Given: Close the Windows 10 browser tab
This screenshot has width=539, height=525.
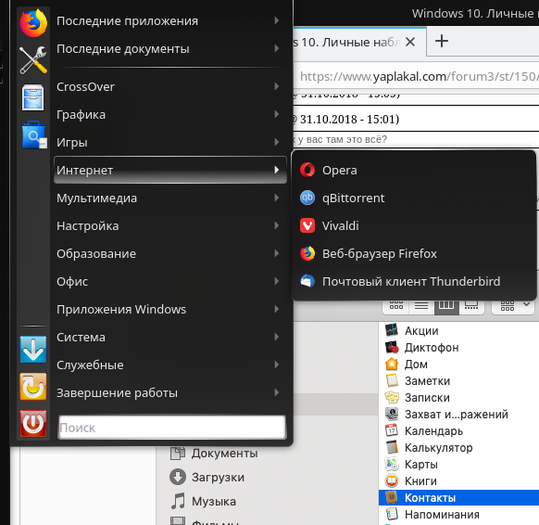Looking at the screenshot, I should pos(410,42).
